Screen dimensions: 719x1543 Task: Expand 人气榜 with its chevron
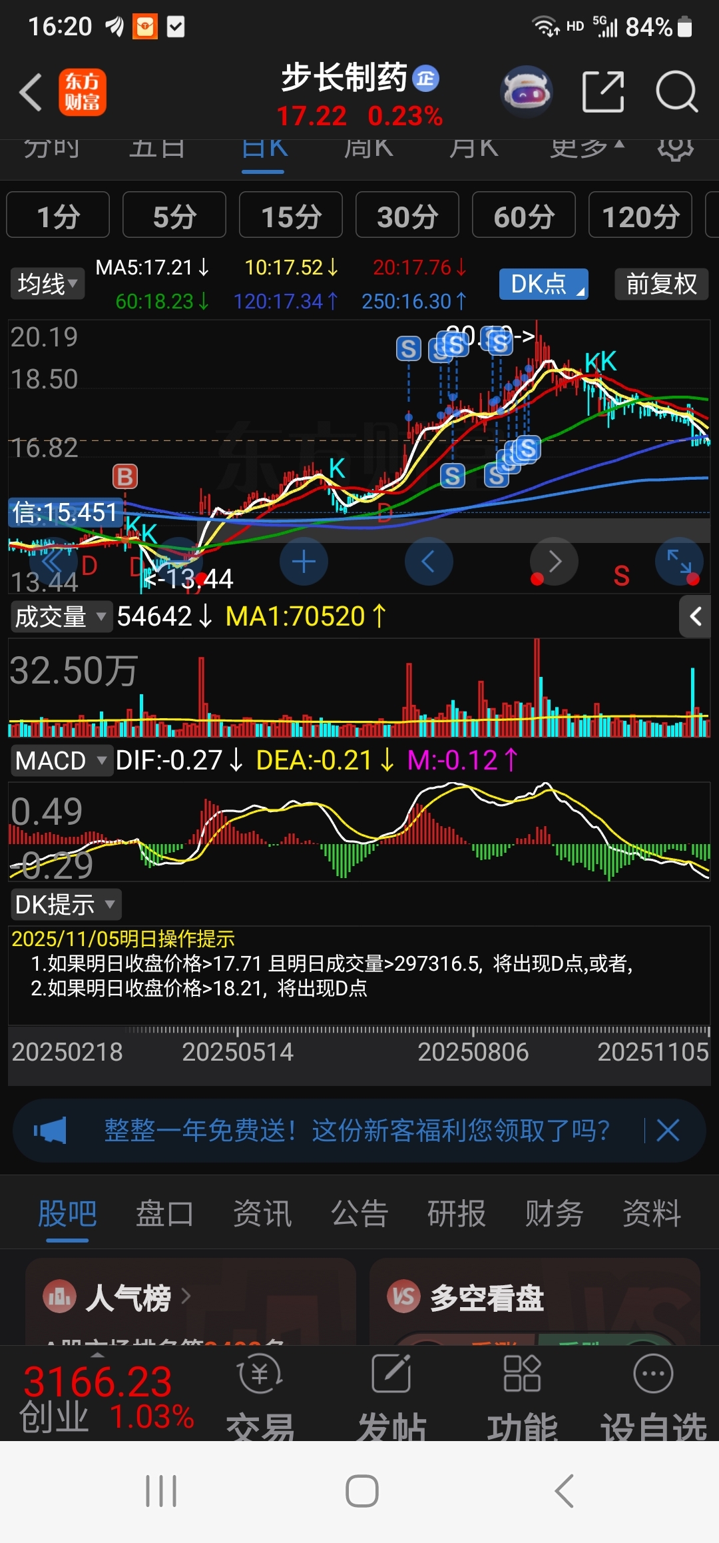coord(186,1296)
